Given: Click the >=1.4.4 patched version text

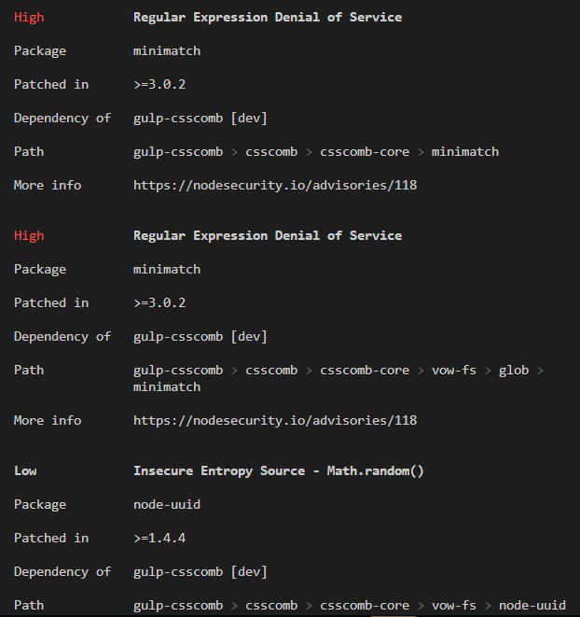Looking at the screenshot, I should pos(159,539).
